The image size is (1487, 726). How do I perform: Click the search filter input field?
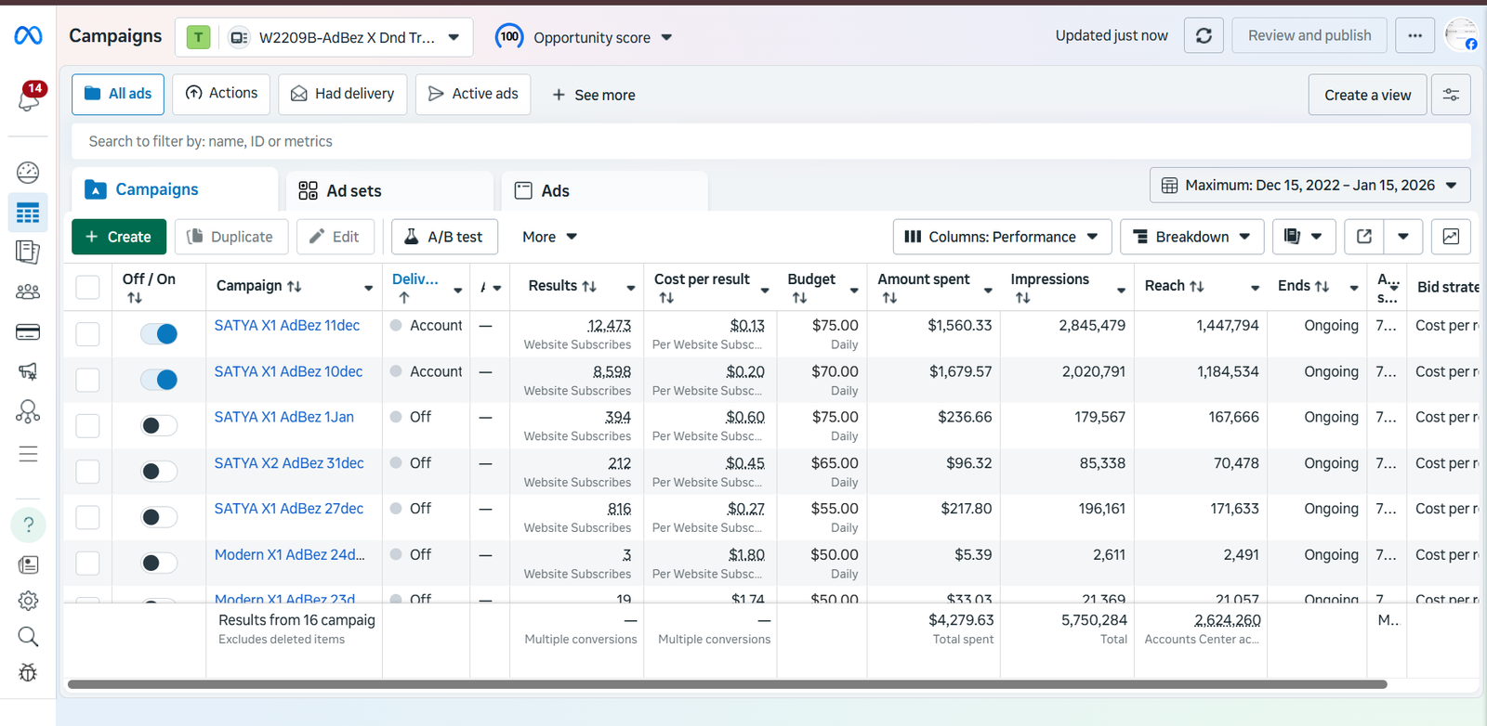tap(770, 141)
